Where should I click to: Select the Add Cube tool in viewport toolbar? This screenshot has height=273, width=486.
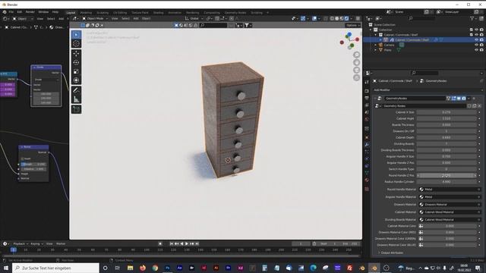click(x=76, y=109)
